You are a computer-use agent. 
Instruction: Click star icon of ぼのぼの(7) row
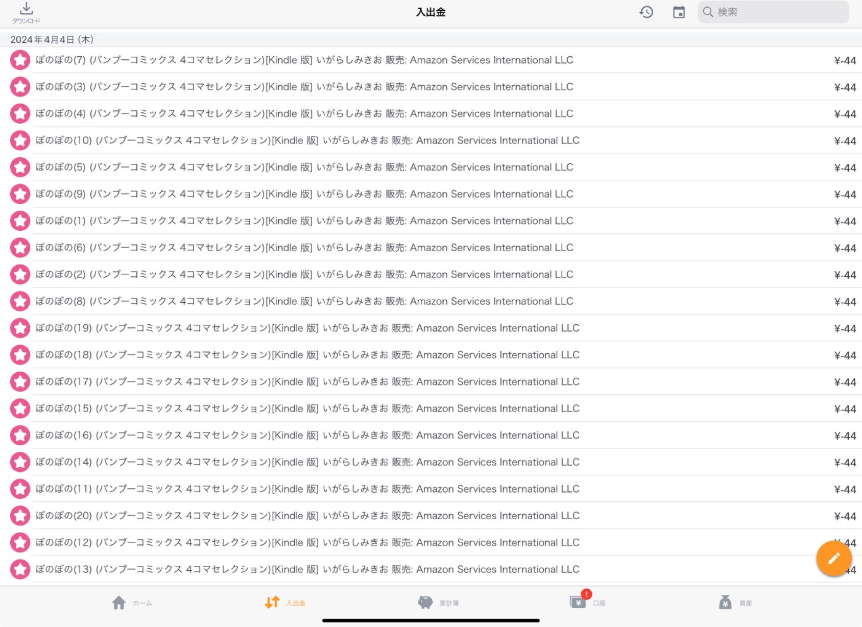pyautogui.click(x=20, y=60)
